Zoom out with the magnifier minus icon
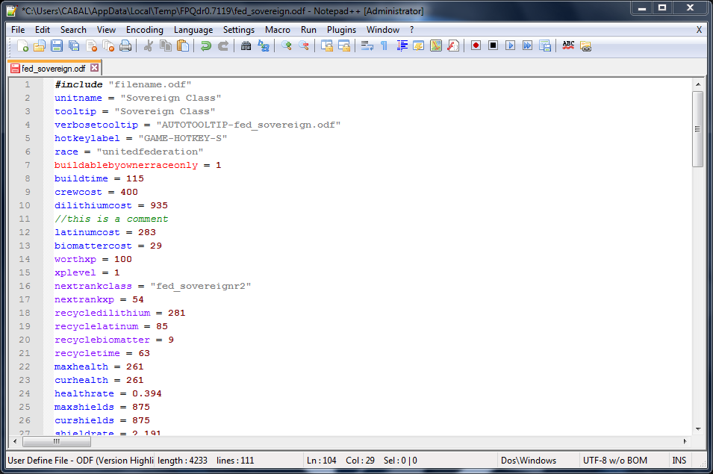The height and width of the screenshot is (474, 713). 304,46
